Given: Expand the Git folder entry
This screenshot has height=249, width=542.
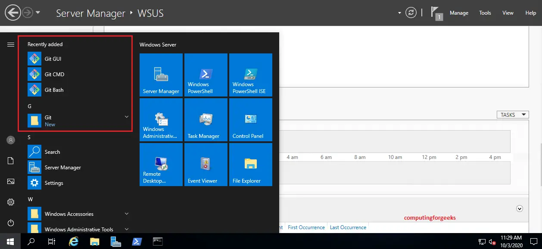Looking at the screenshot, I should [126, 117].
